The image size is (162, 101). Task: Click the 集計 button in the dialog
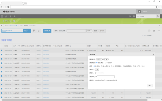150,85
